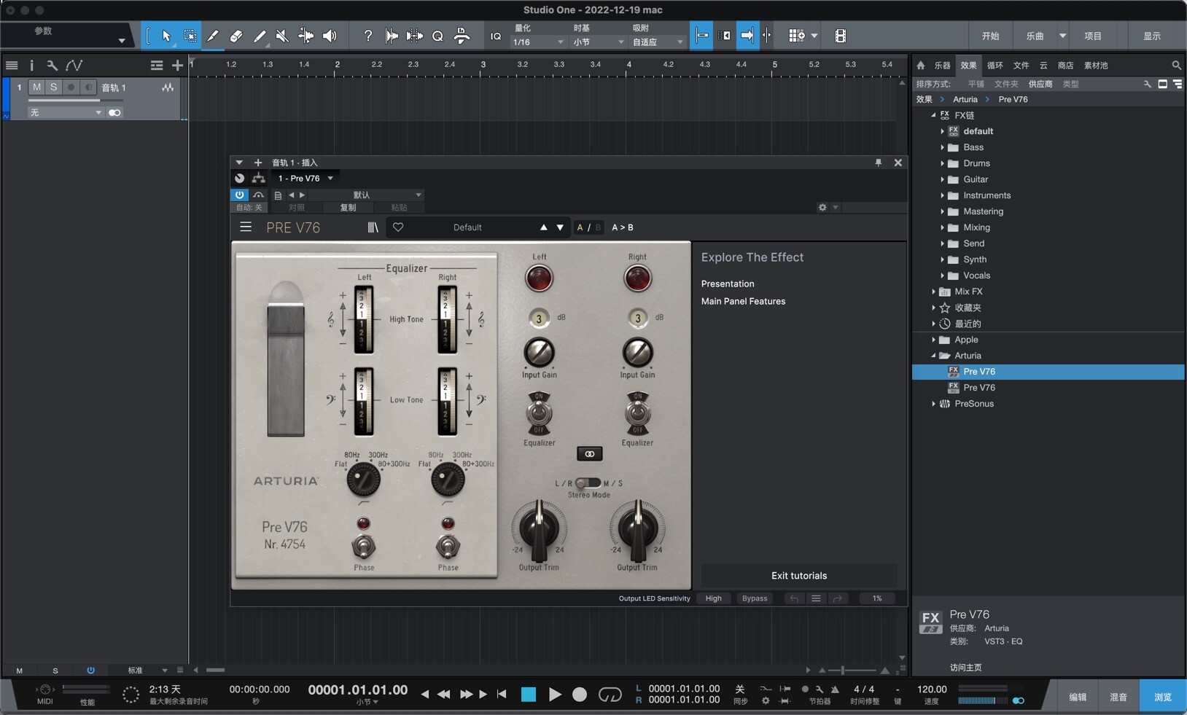This screenshot has height=715, width=1187.
Task: Flip the Right Equalizer on/off switch
Action: (637, 413)
